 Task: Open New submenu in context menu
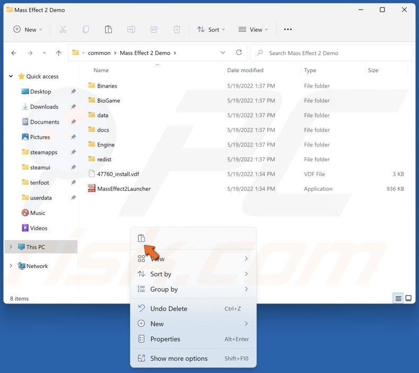193,324
